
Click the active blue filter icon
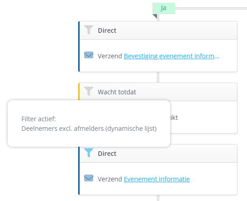[89, 153]
